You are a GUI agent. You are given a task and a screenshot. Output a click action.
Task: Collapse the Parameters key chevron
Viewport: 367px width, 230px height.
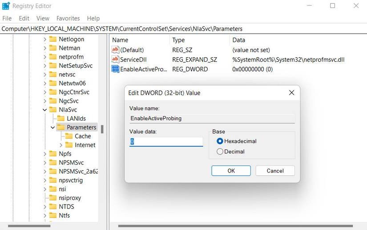click(x=53, y=128)
